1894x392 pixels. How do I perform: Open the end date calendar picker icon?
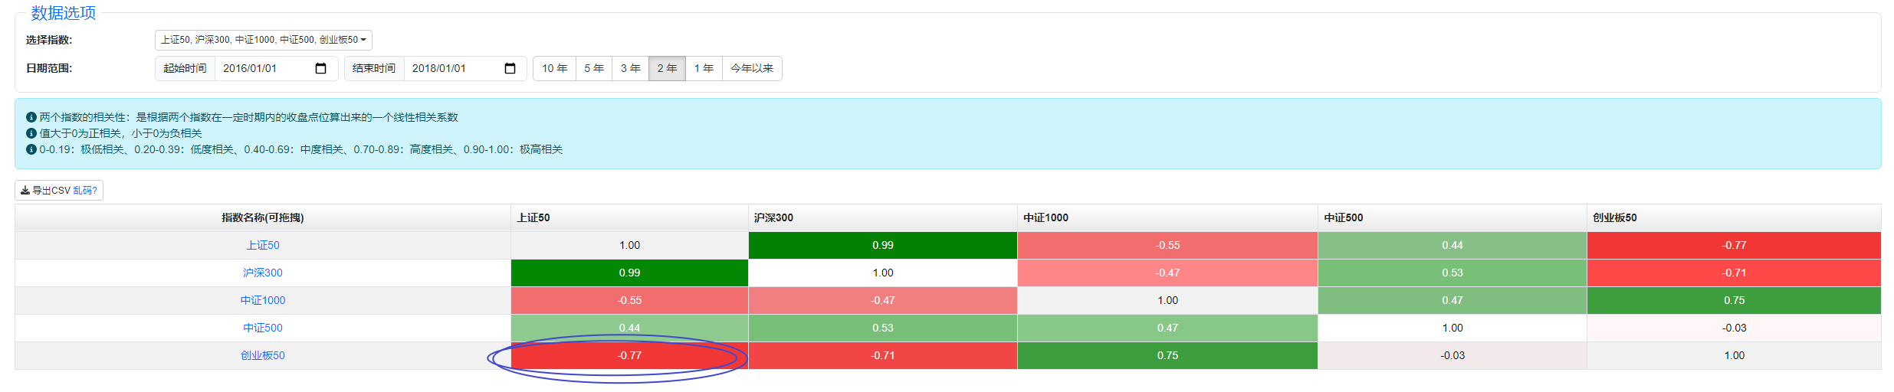point(510,68)
